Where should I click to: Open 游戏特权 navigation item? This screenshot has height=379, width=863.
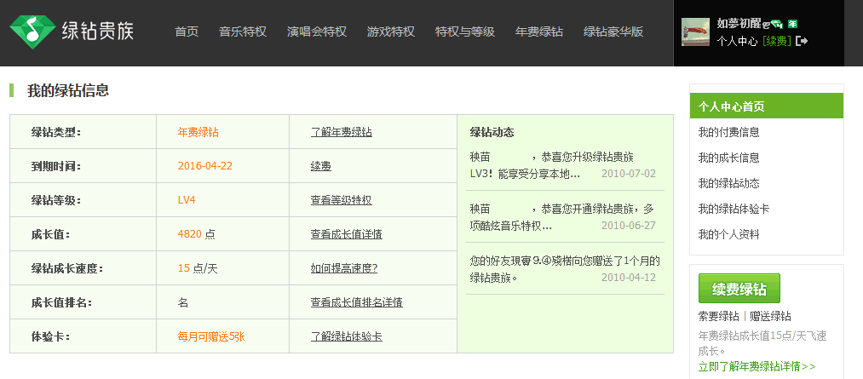point(391,32)
